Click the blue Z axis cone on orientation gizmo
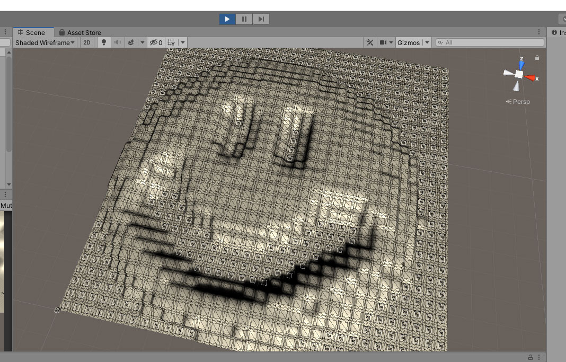Screen dimensions: 566x362 tap(521, 65)
